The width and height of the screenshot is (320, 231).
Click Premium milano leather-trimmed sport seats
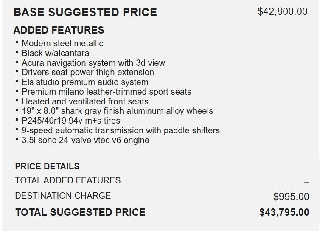coord(107,92)
